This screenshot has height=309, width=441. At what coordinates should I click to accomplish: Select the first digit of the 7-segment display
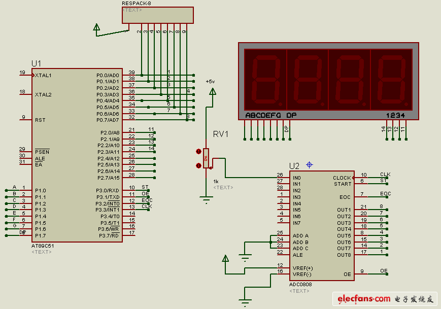[265, 80]
